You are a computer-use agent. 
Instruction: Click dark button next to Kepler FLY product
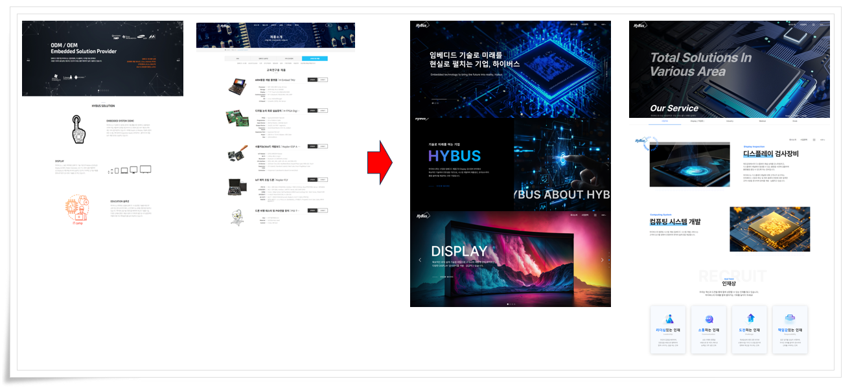coord(313,180)
